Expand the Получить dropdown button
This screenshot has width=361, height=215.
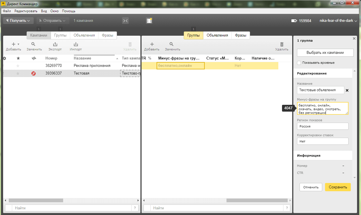[18, 21]
